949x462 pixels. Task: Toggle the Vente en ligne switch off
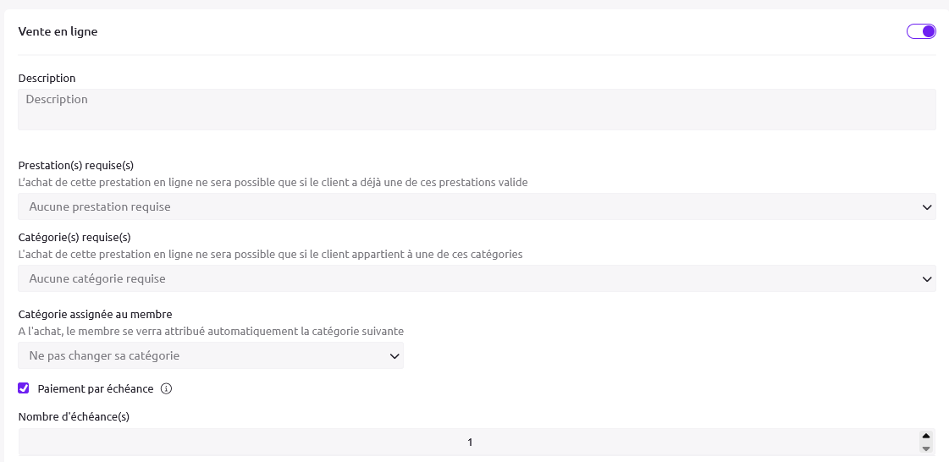click(920, 31)
